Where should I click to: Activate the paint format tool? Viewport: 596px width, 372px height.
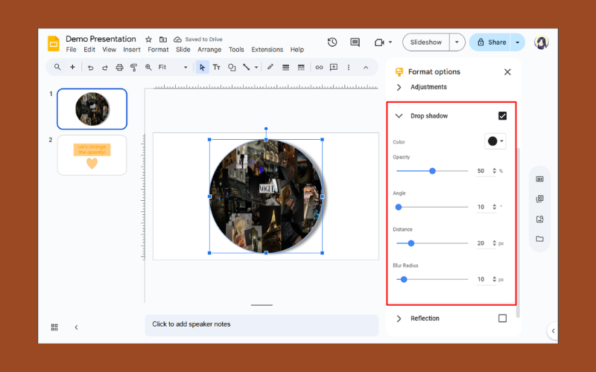pos(134,68)
